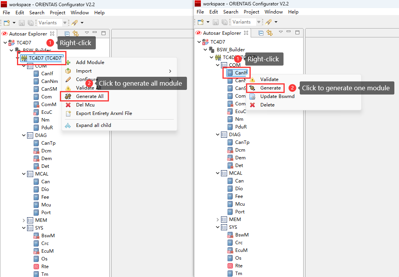Open Import submenu in left context menu
This screenshot has height=277, width=399.
click(x=84, y=71)
